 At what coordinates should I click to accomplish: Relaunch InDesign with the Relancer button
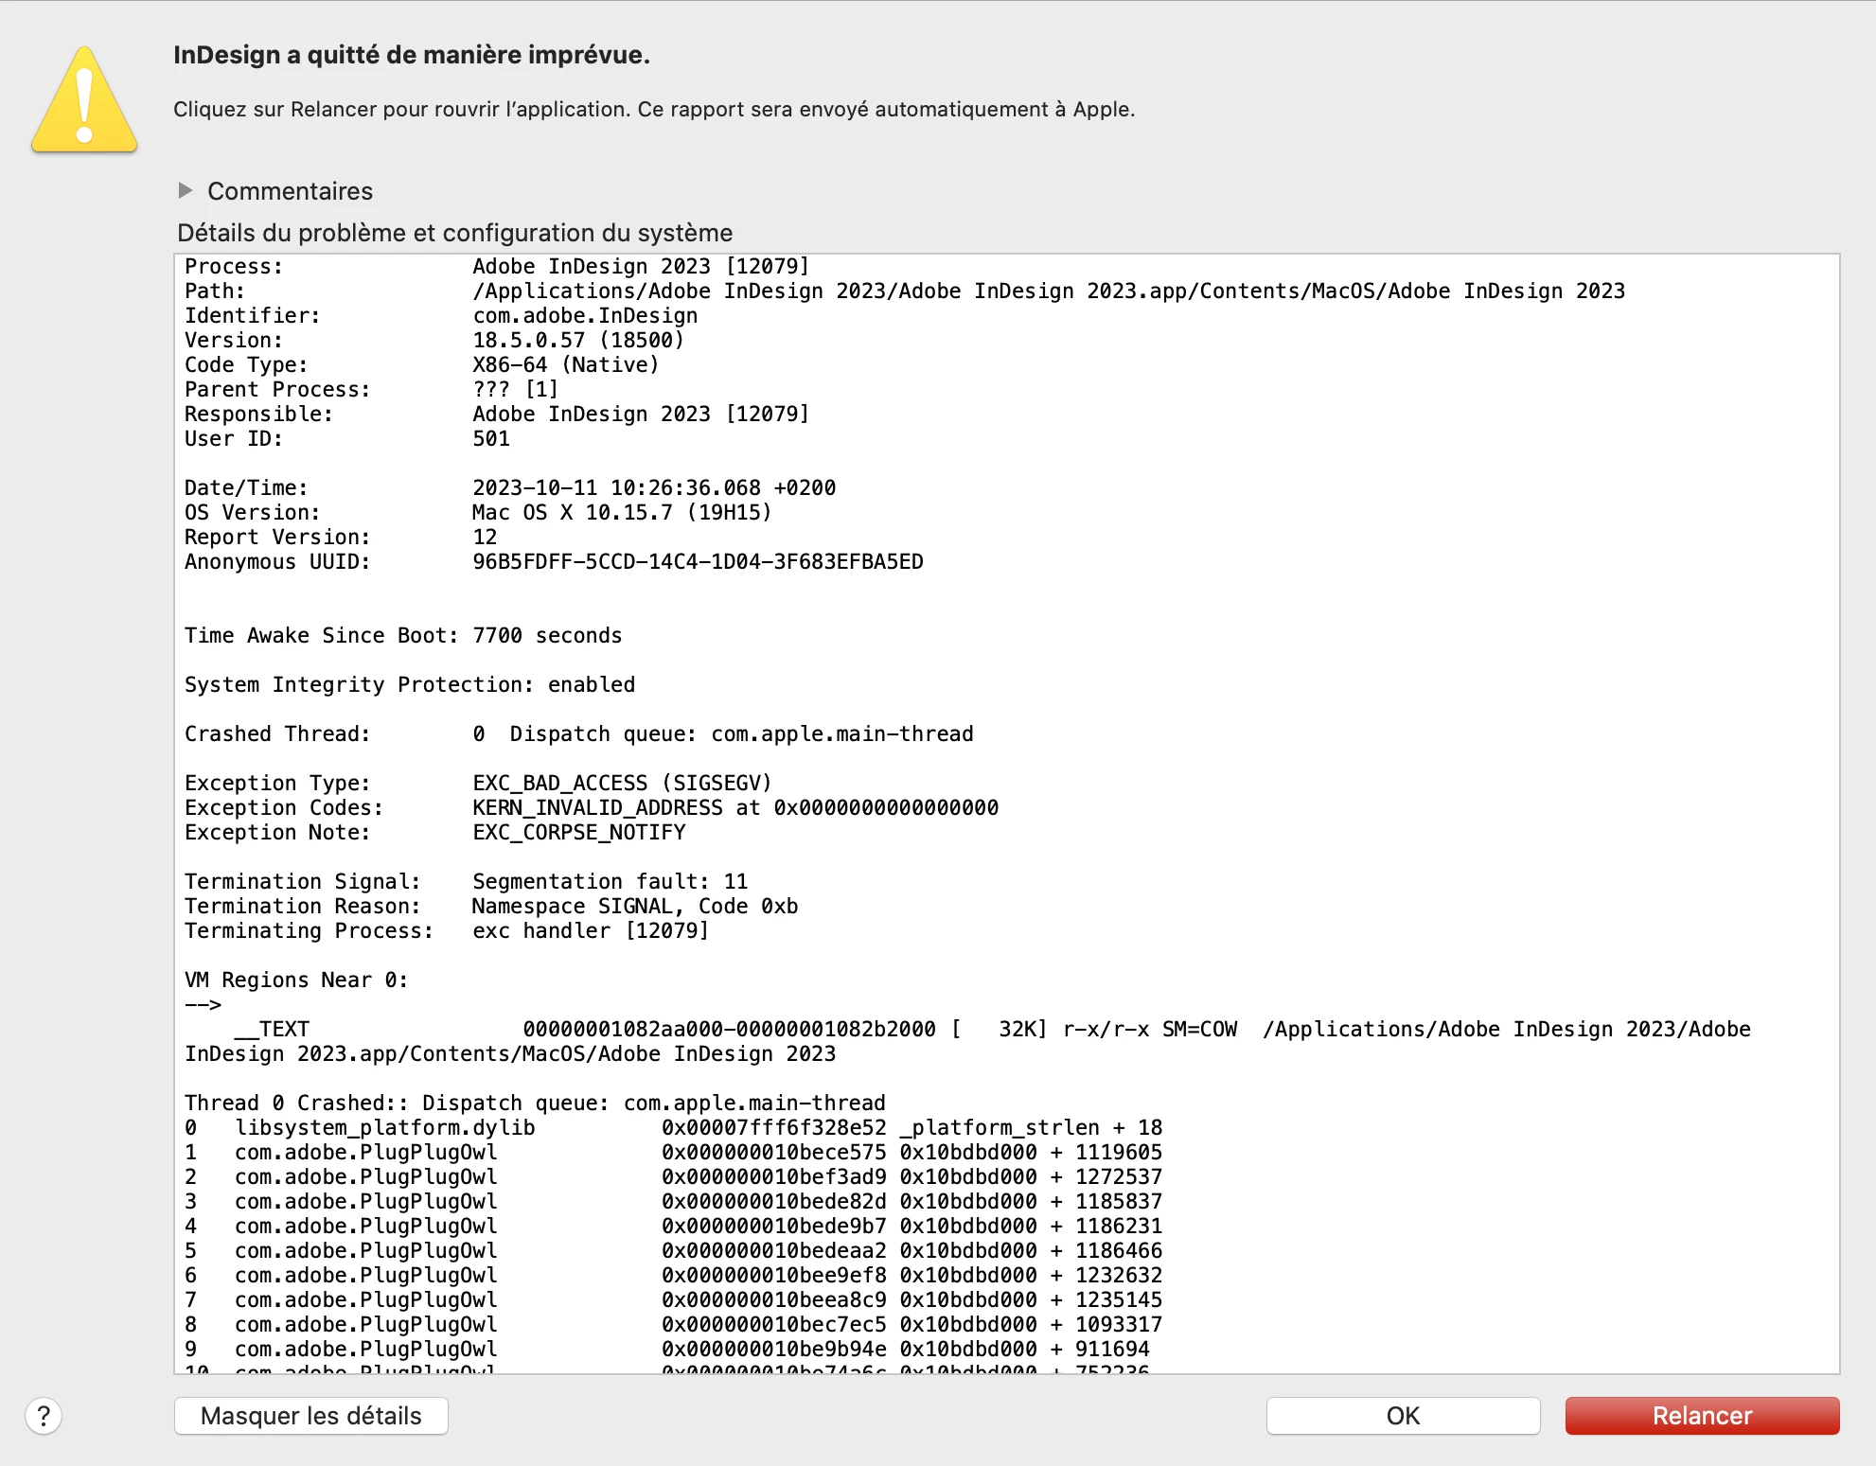1701,1416
